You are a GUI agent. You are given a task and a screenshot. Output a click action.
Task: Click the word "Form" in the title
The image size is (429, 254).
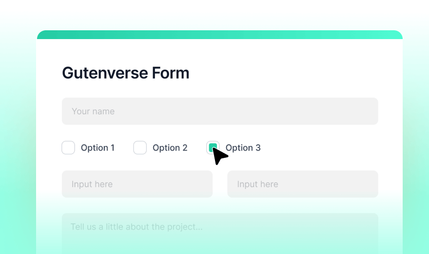(x=170, y=73)
